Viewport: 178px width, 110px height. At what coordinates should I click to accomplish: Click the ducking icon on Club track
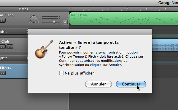tap(10, 47)
